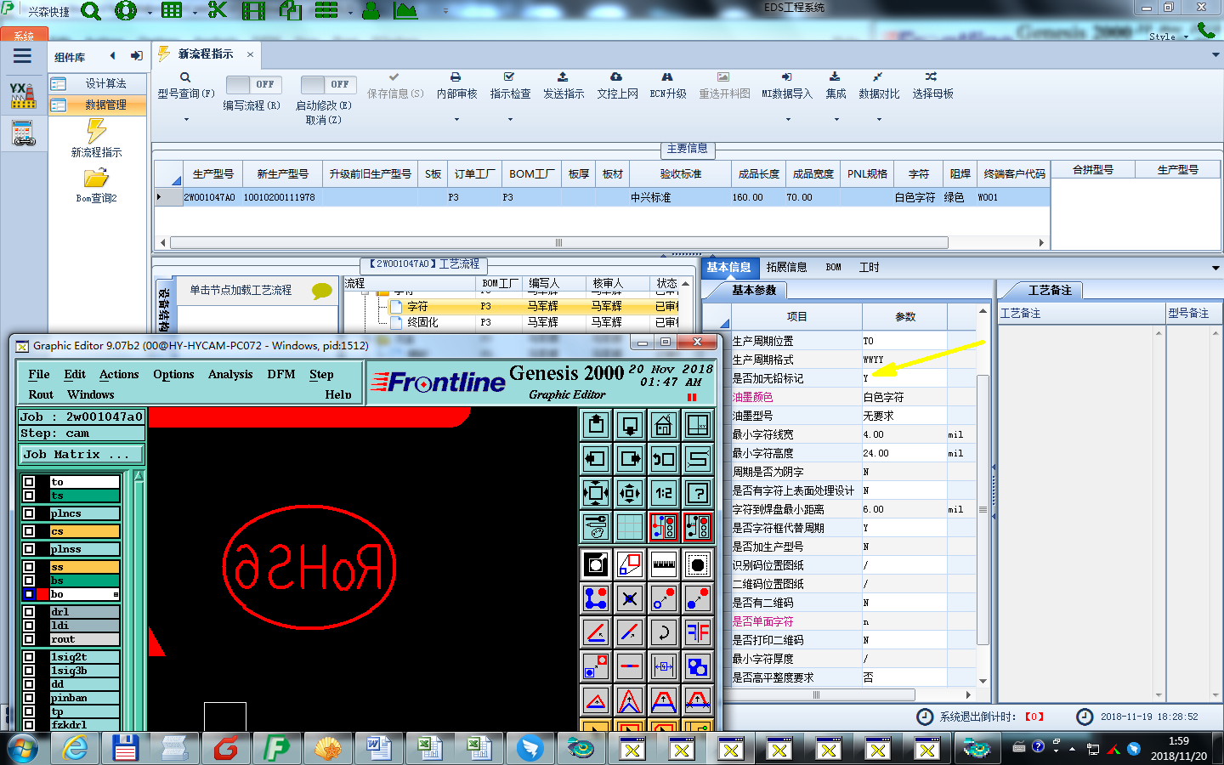Image resolution: width=1224 pixels, height=765 pixels.
Task: Click the zoom out shrink-arrows icon
Action: point(630,492)
